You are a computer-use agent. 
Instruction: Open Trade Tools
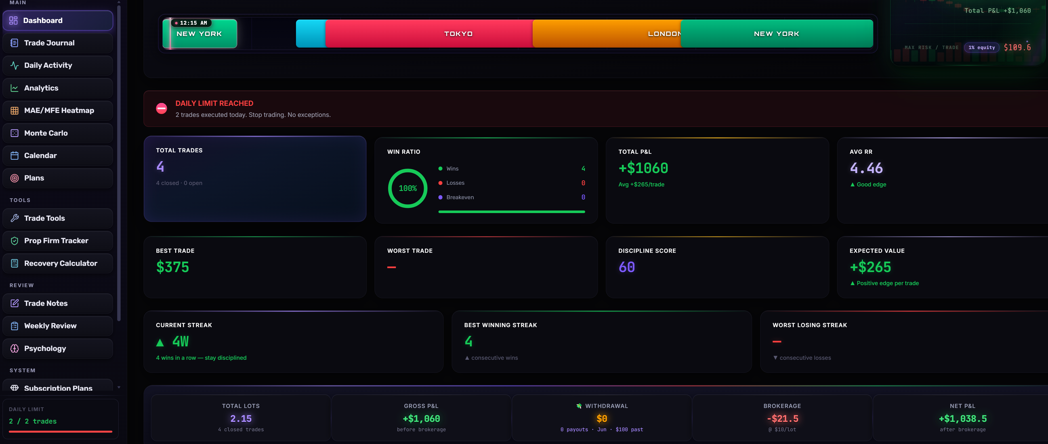(58, 218)
